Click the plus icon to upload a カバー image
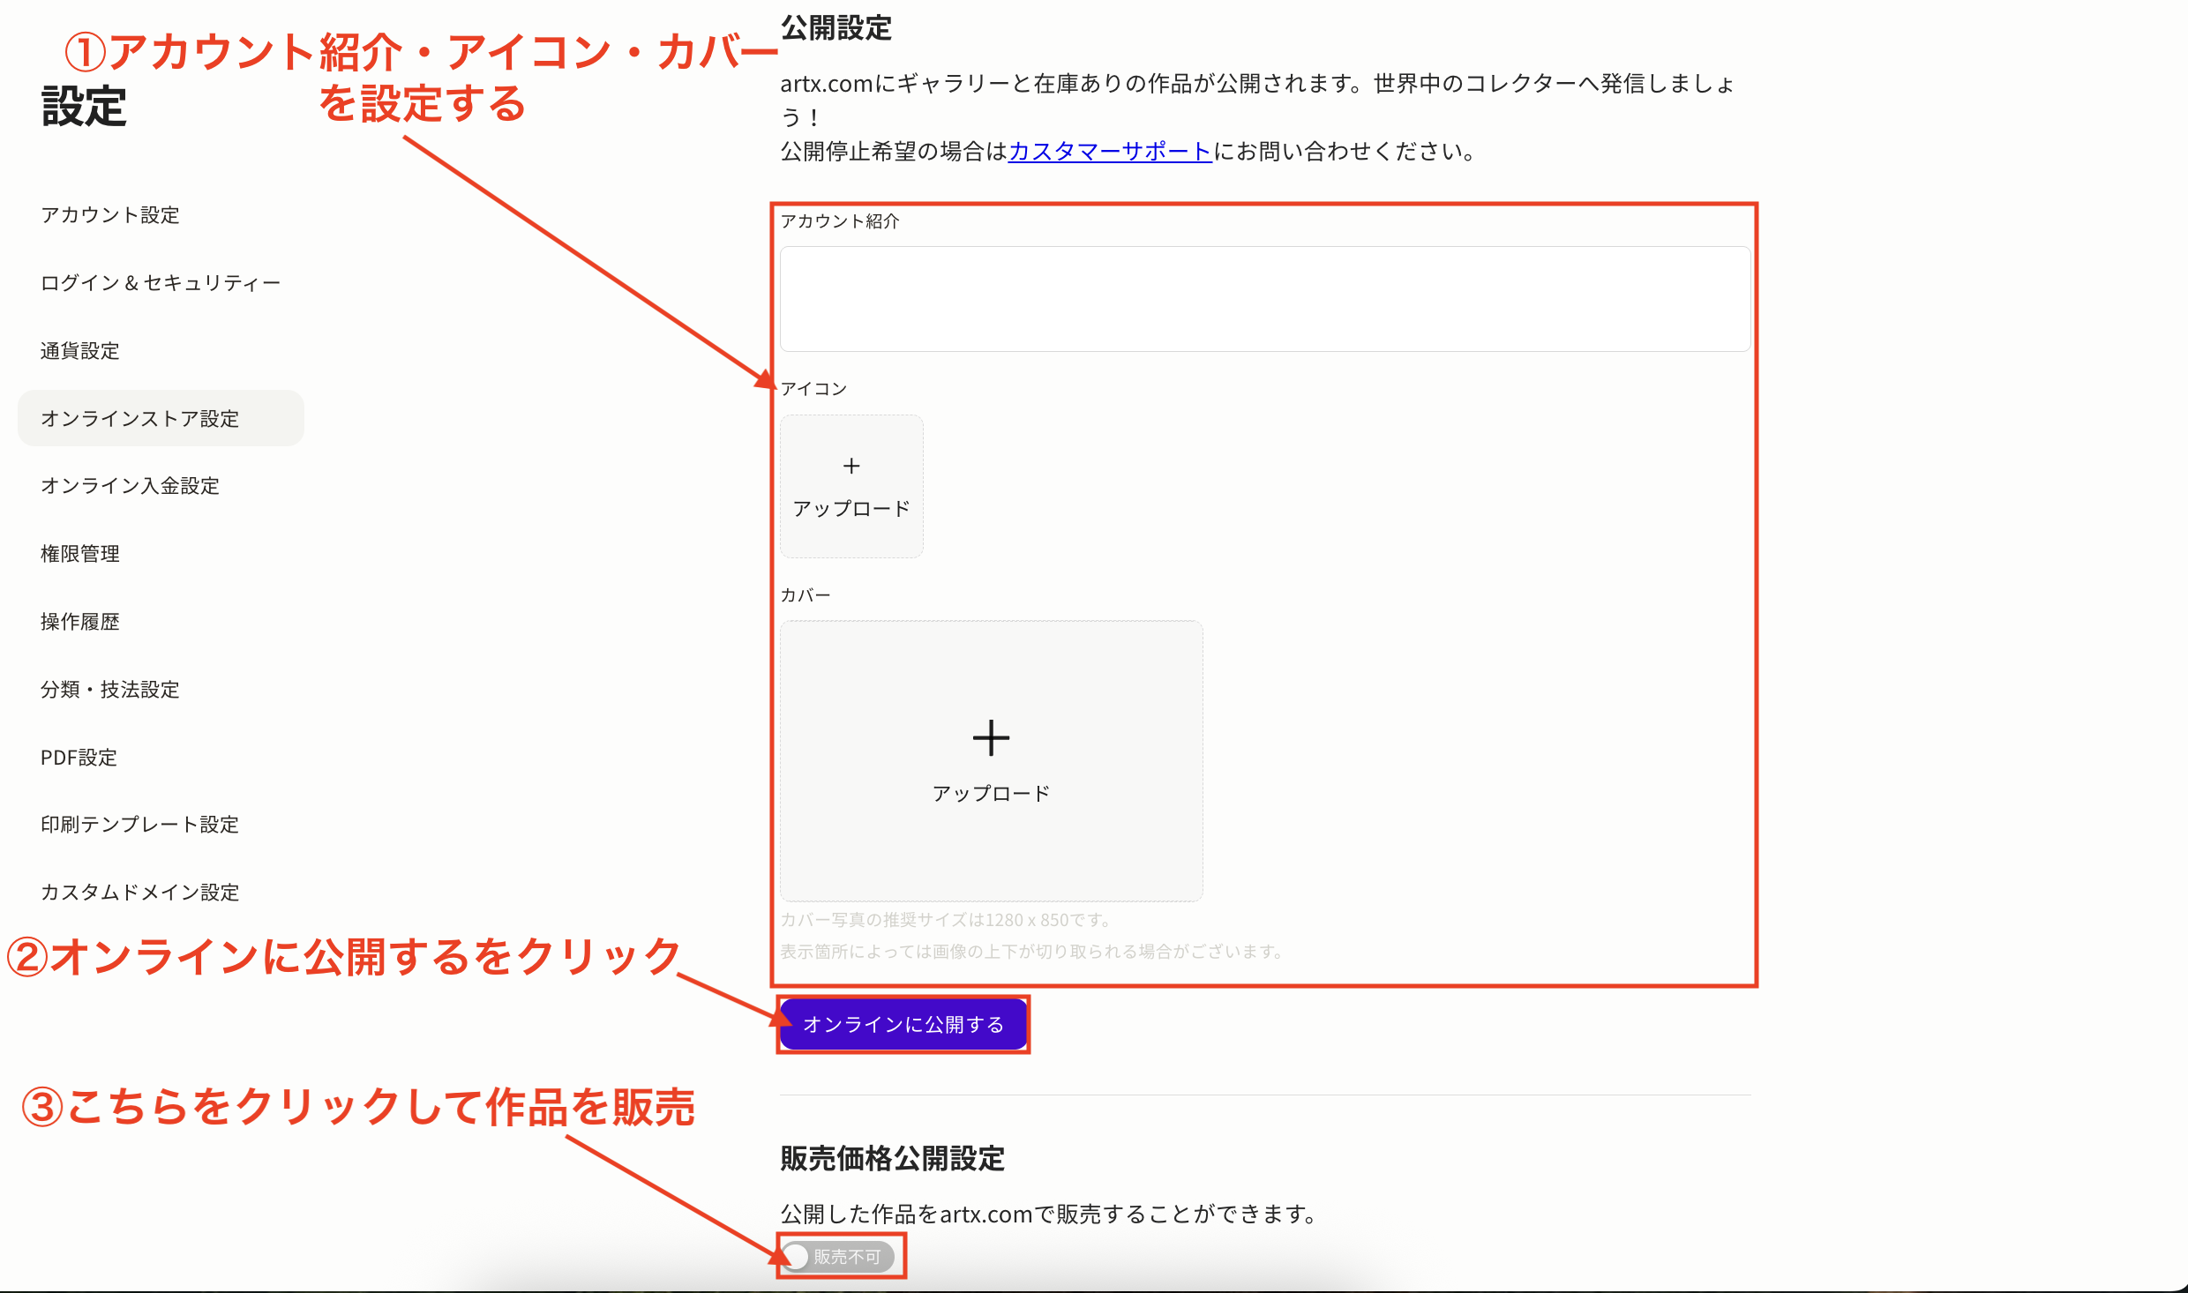2188x1293 pixels. click(x=990, y=737)
